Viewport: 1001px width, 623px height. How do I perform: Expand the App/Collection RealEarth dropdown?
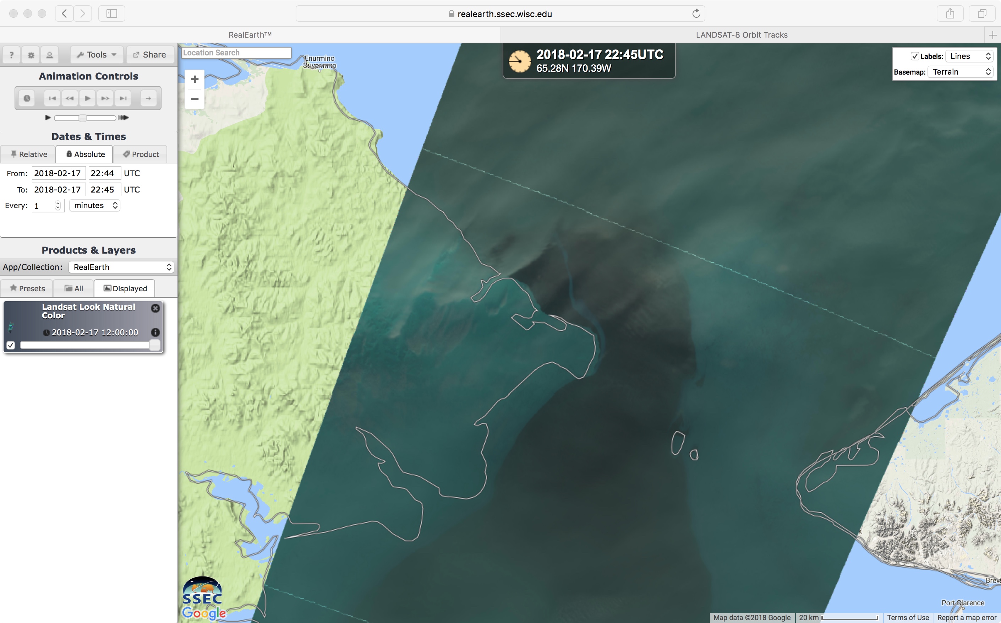click(121, 267)
